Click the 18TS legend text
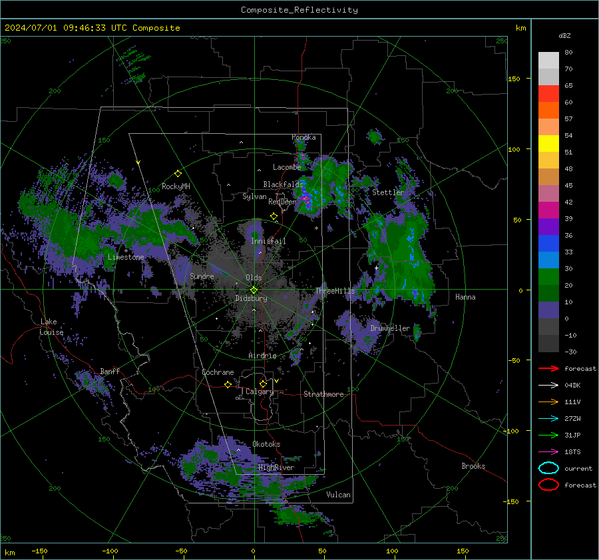This screenshot has height=560, width=599. coord(572,452)
